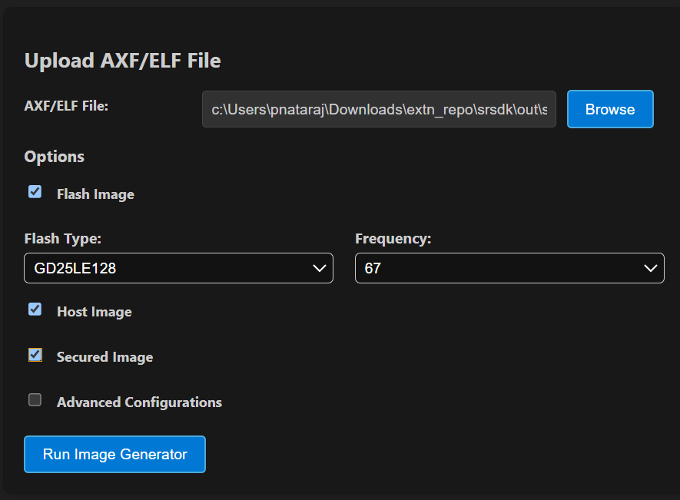Click the "Flash Image" label text
The width and height of the screenshot is (680, 500).
point(95,194)
